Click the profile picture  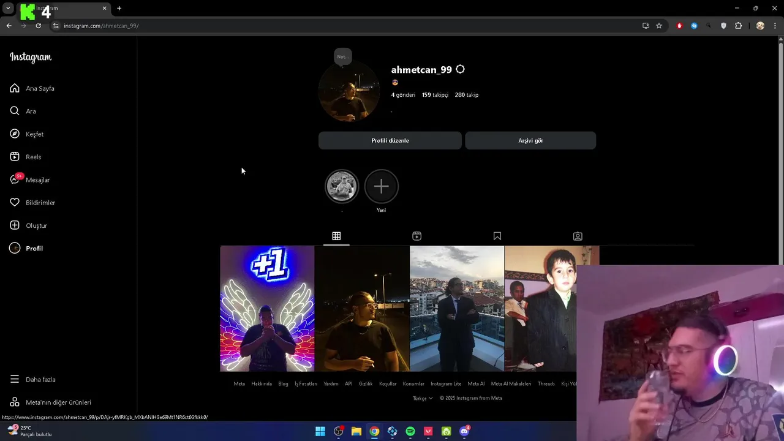tap(349, 92)
